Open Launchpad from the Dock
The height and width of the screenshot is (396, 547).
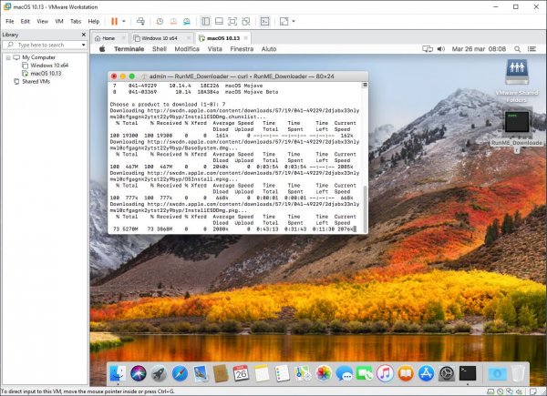click(159, 373)
